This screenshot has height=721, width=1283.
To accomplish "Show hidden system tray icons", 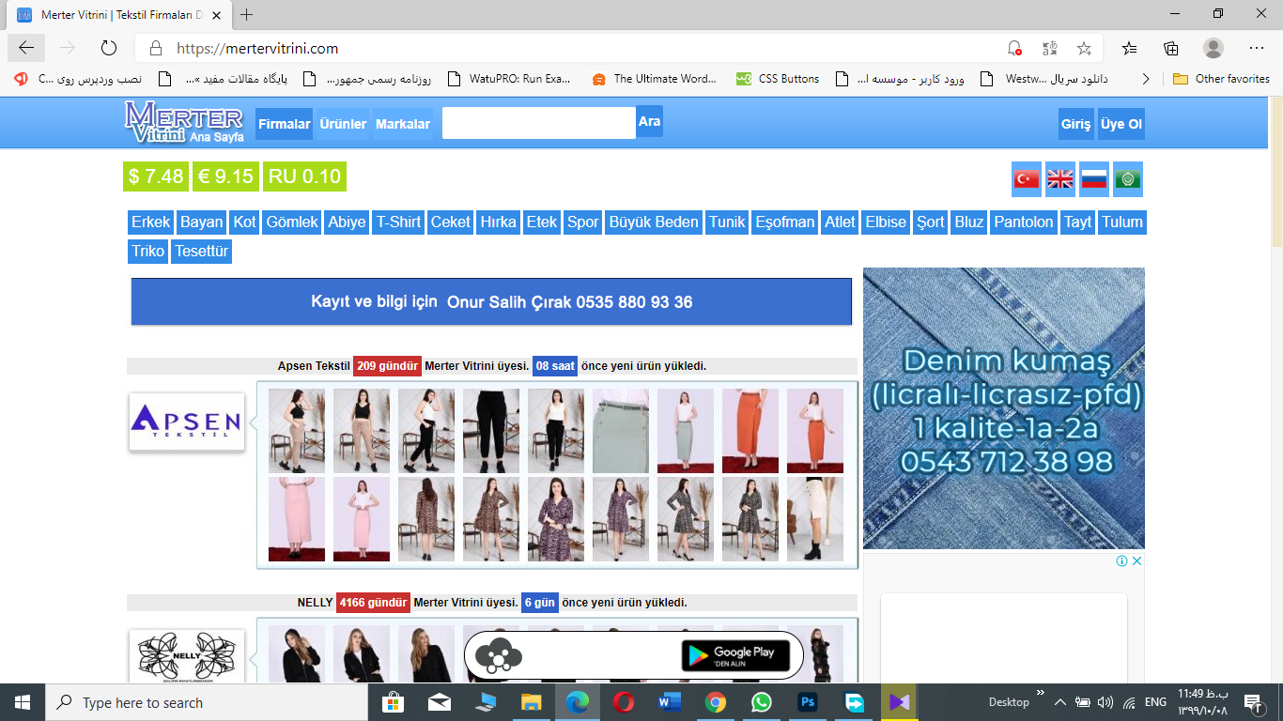I will [1060, 702].
